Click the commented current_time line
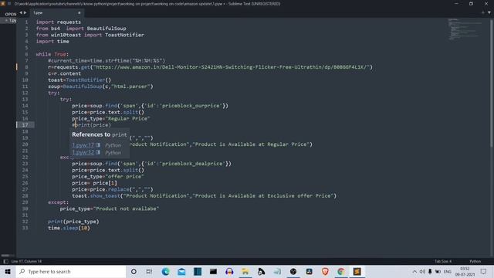Viewport: 494px width, 278px height. click(x=107, y=60)
